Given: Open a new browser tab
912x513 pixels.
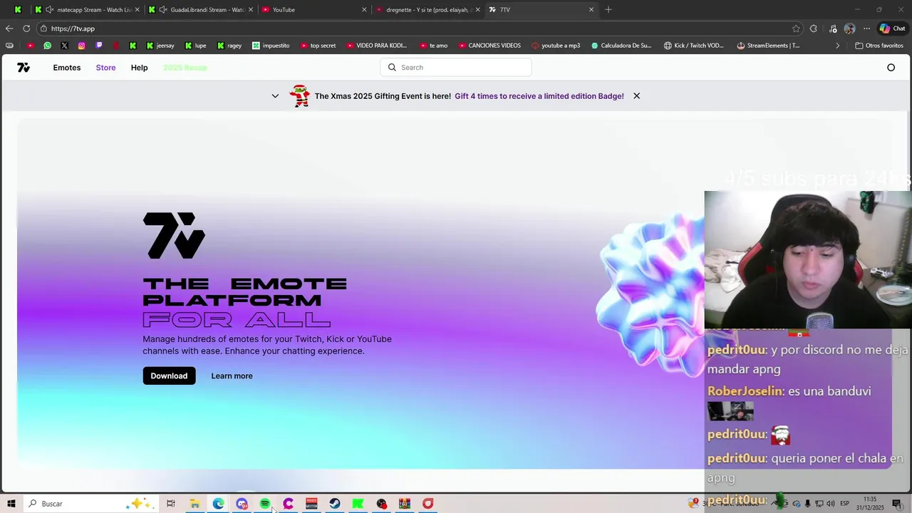Looking at the screenshot, I should click(x=608, y=10).
